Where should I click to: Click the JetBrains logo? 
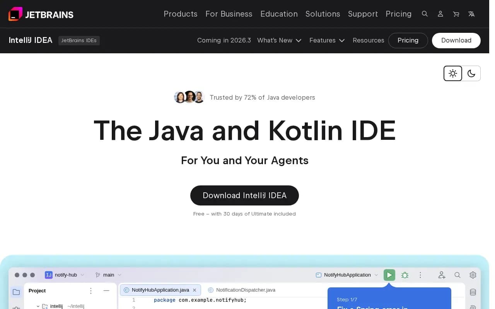[x=41, y=14]
